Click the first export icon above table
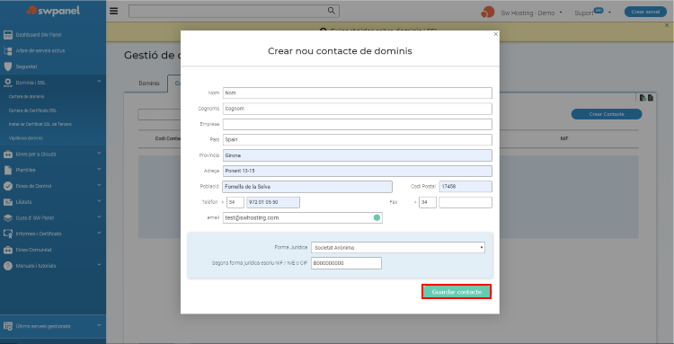The height and width of the screenshot is (344, 674). pyautogui.click(x=643, y=98)
